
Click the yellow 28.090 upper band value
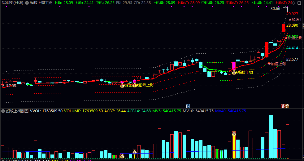point(292,25)
